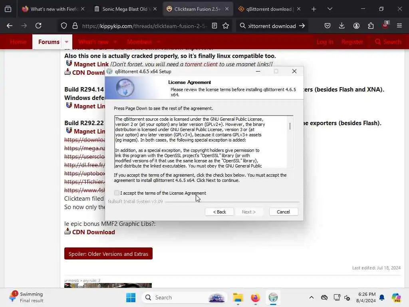Open the Home forum link
The height and width of the screenshot is (307, 409).
coord(18,42)
